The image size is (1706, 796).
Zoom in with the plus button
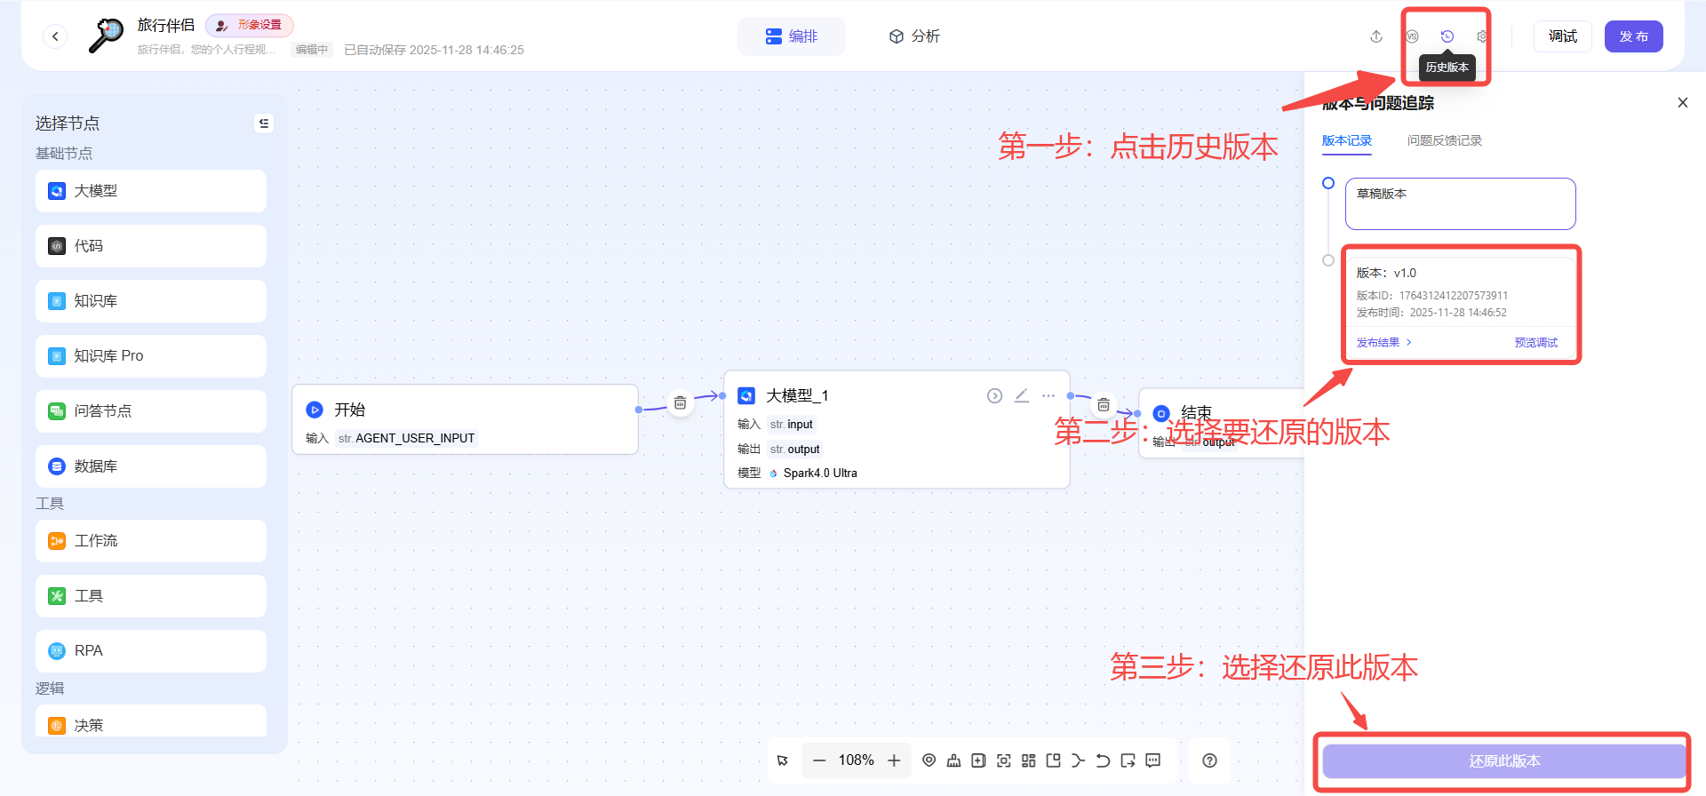click(x=894, y=760)
